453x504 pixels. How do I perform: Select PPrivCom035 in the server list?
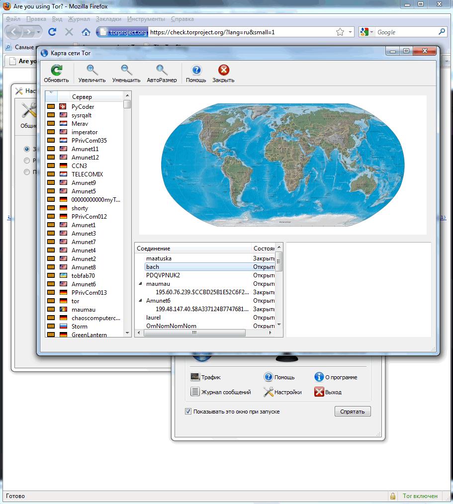(84, 141)
